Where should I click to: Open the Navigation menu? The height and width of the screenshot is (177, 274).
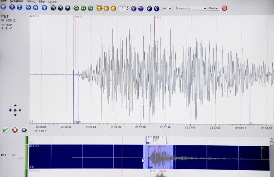16,1
